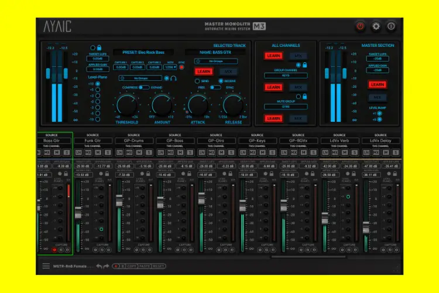Click PASTE in the bottom bar
Screen dimensions: 439x293
[145, 266]
